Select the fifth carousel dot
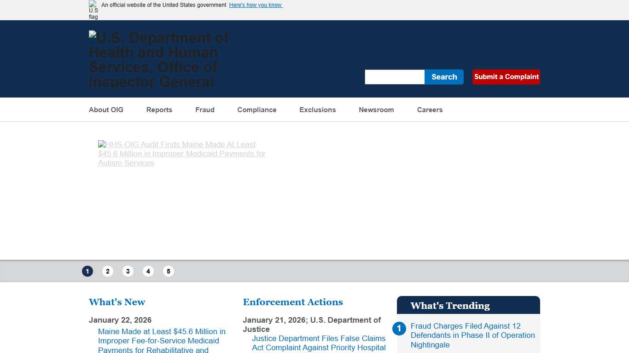 coord(169,271)
